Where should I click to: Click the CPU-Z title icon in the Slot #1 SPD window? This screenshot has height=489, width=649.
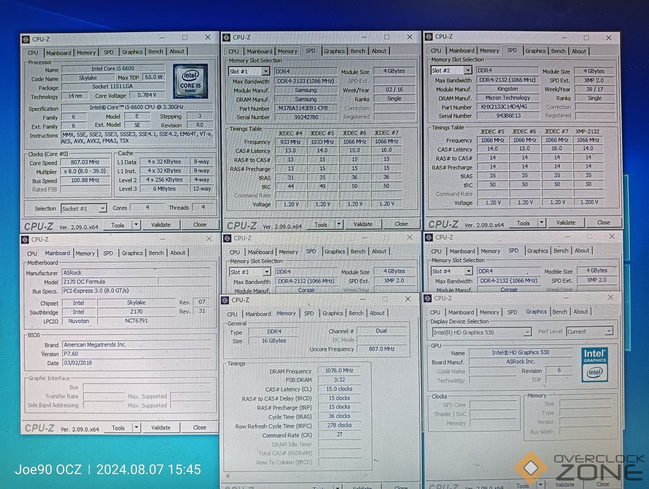pos(226,37)
